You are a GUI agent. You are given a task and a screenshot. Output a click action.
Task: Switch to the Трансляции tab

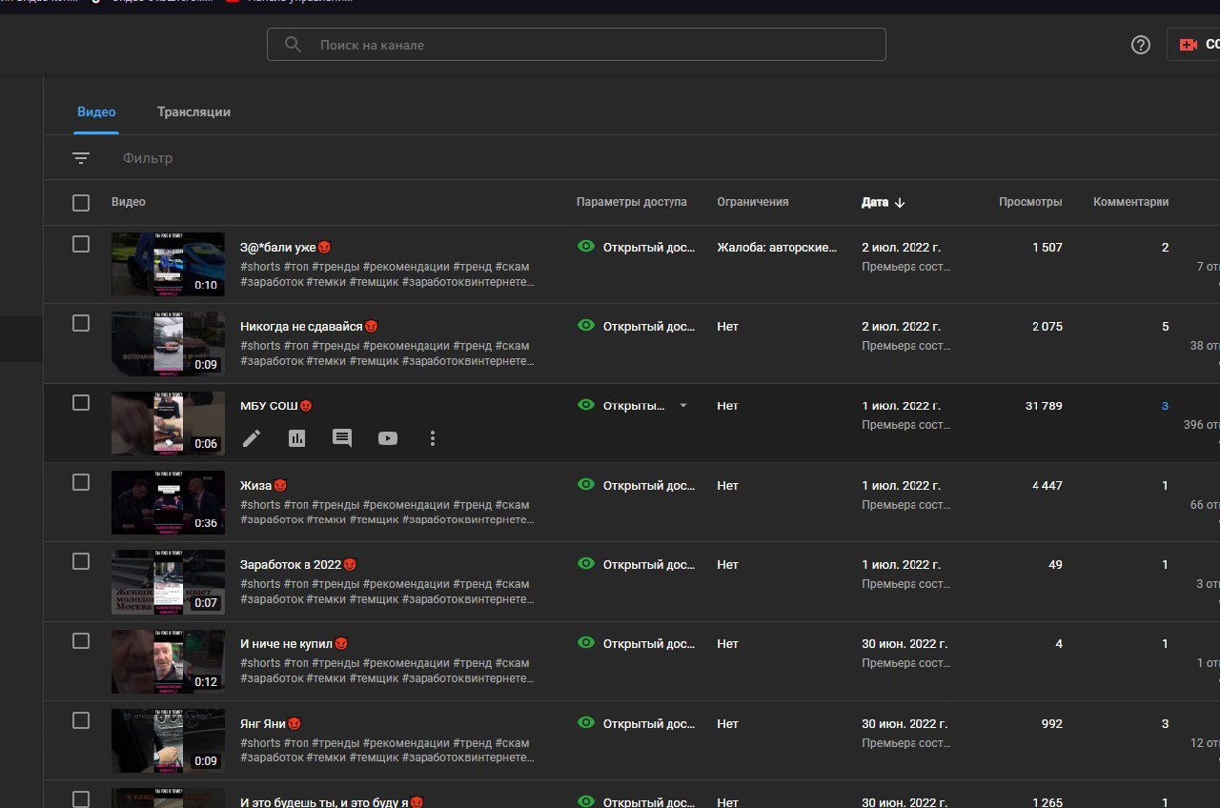pyautogui.click(x=193, y=111)
